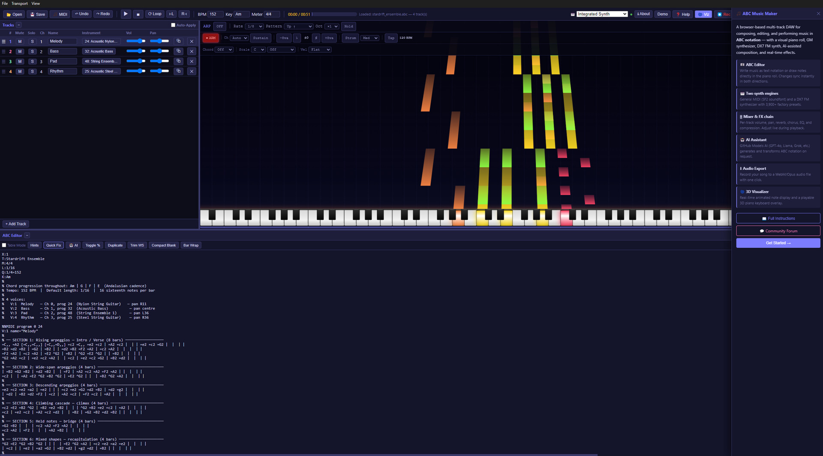Screen dimensions: 823x456
Task: Stop playback with the square button
Action: 138,14
